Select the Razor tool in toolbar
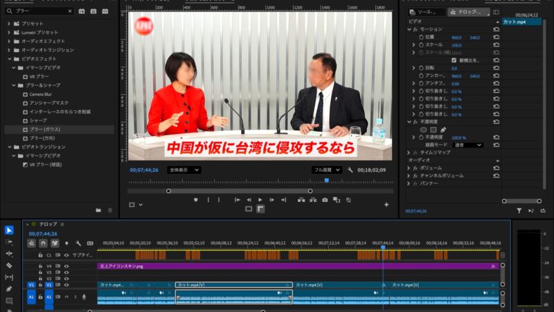The height and width of the screenshot is (312, 554). tap(9, 265)
